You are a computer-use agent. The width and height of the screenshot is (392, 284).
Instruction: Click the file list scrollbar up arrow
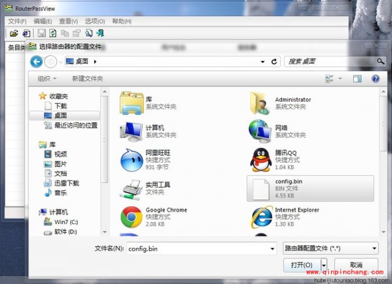[x=384, y=92]
